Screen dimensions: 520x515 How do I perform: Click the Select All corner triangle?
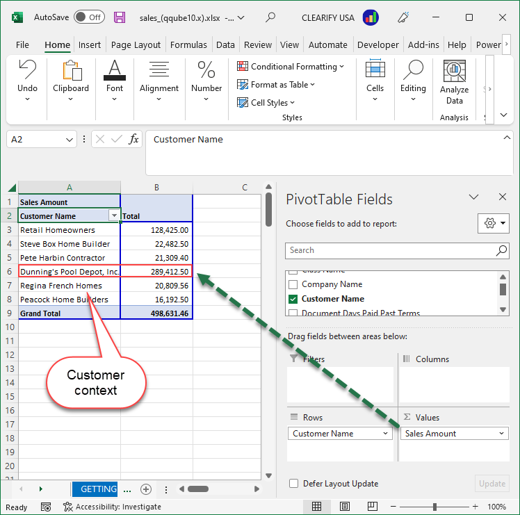[x=12, y=188]
